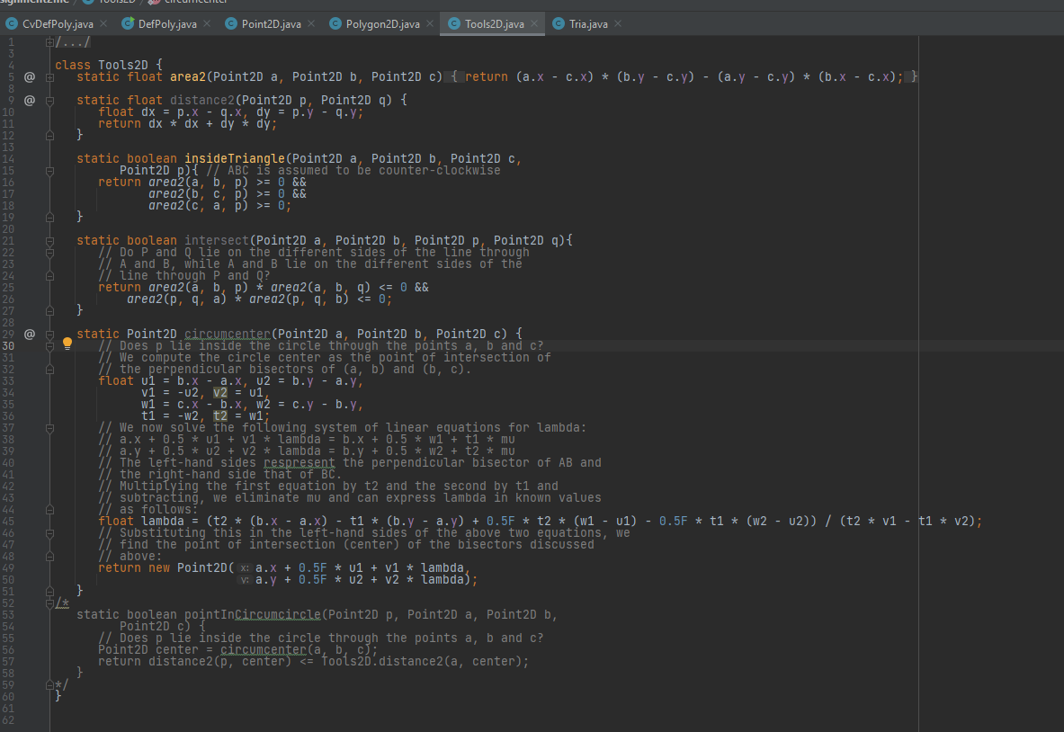Collapse the area2 one-line method fold
This screenshot has width=1064, height=732.
tap(49, 76)
